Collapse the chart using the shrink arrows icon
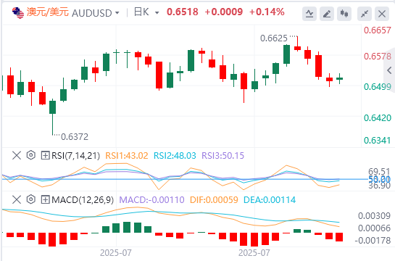 coord(365,13)
